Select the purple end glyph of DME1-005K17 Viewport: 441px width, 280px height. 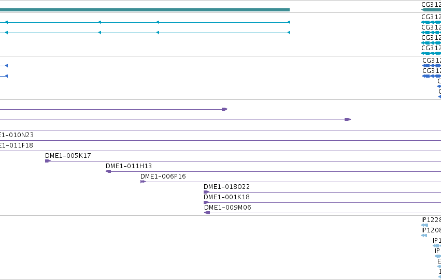pyautogui.click(x=48, y=161)
